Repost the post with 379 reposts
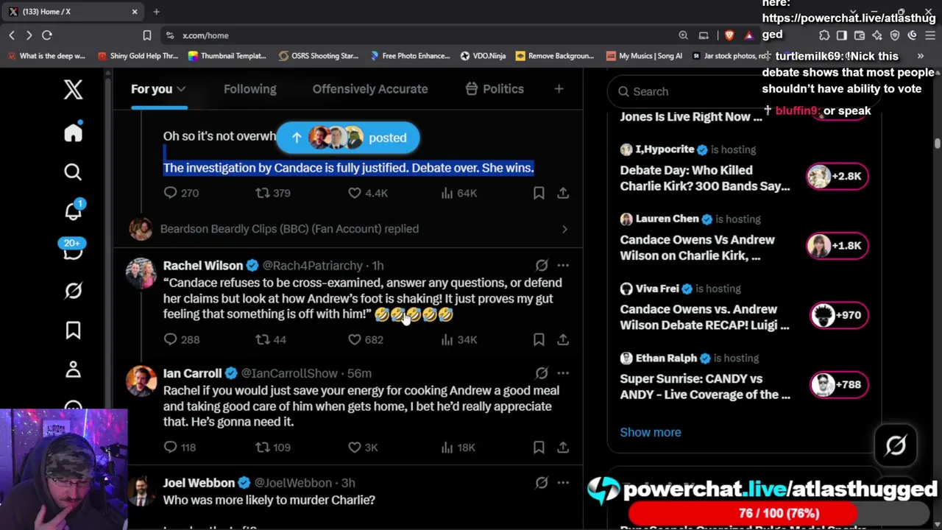Screen dimensions: 942x530 tap(262, 193)
